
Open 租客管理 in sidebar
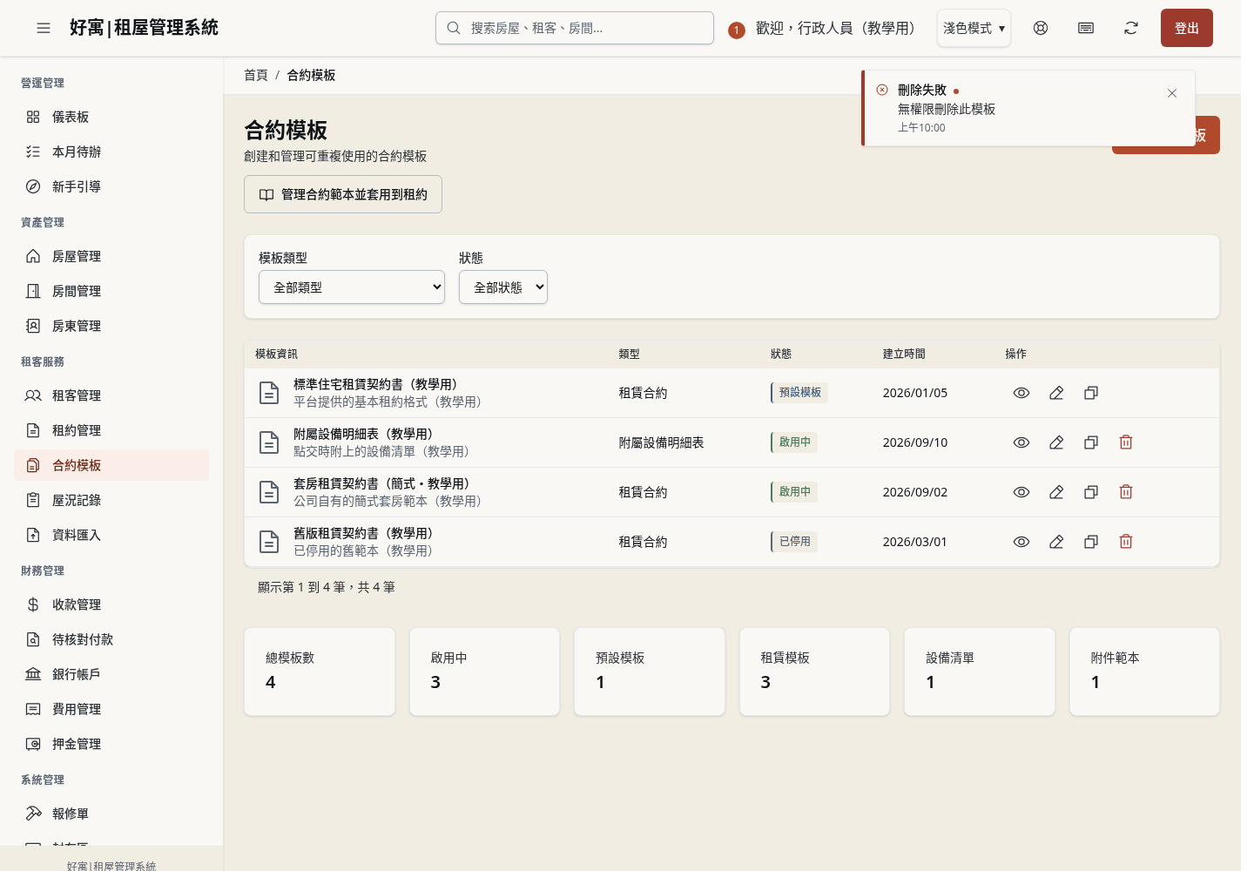coord(111,395)
